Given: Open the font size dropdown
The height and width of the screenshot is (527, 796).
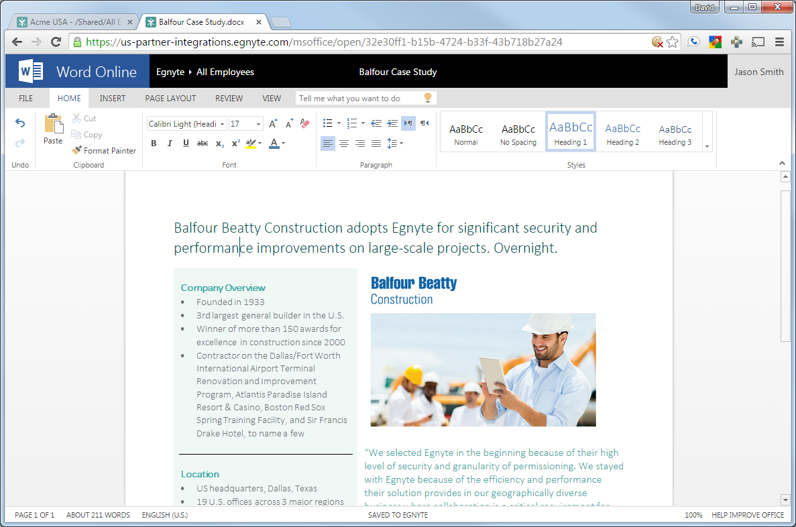Looking at the screenshot, I should (x=258, y=124).
